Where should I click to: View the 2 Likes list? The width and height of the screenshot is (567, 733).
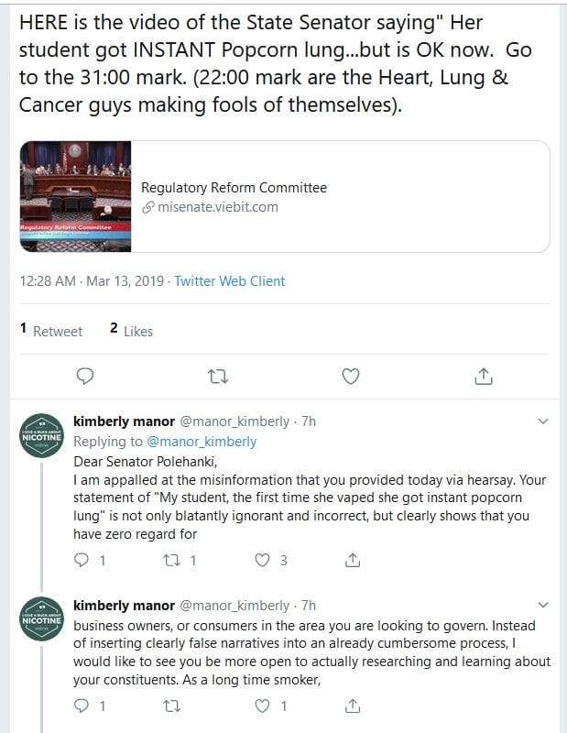click(131, 331)
